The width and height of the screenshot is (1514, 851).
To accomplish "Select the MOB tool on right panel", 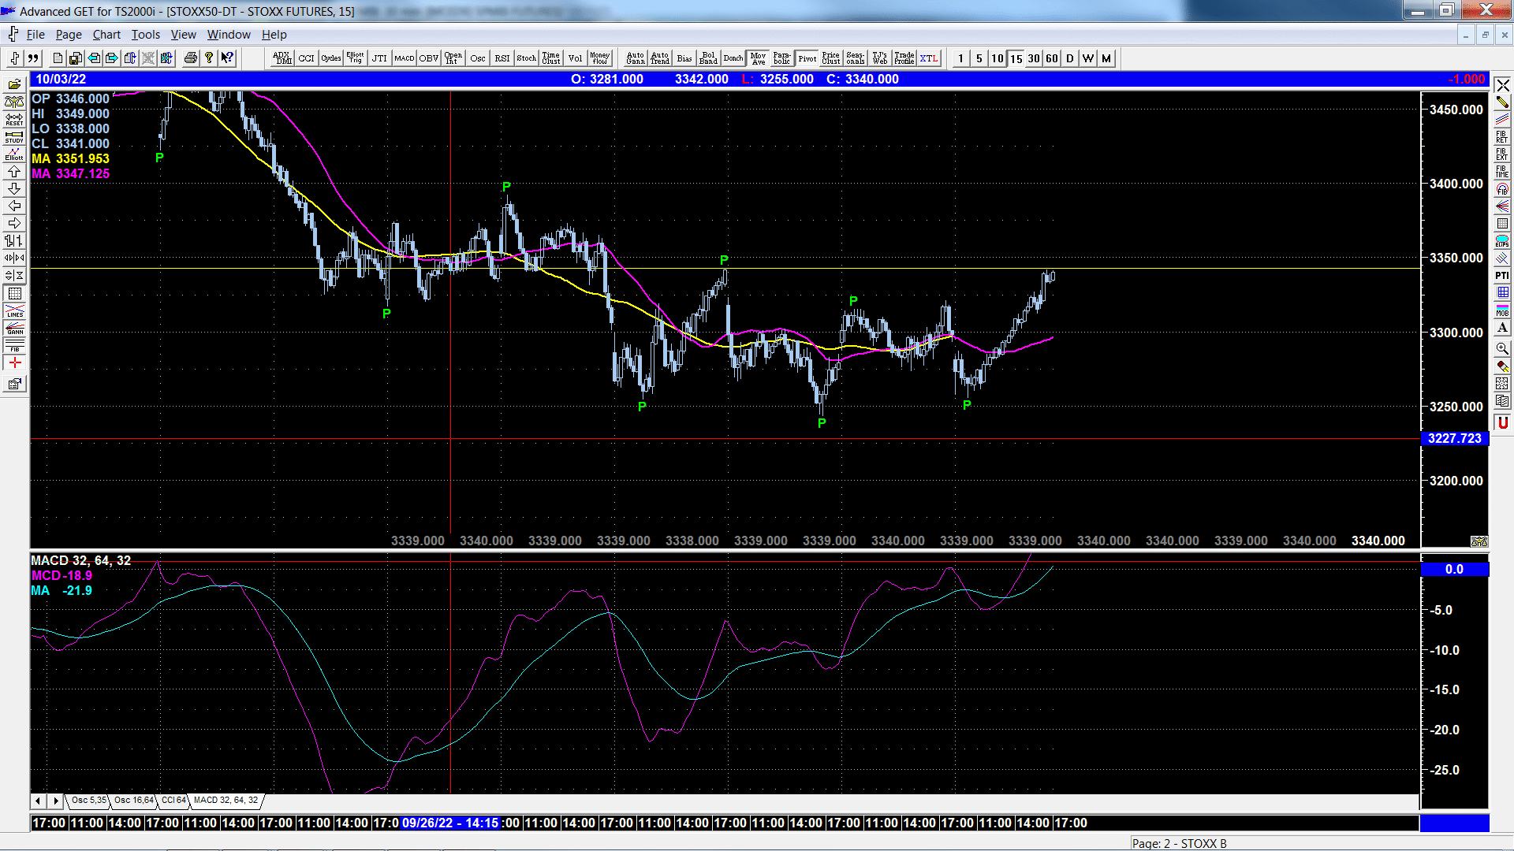I will point(1502,310).
